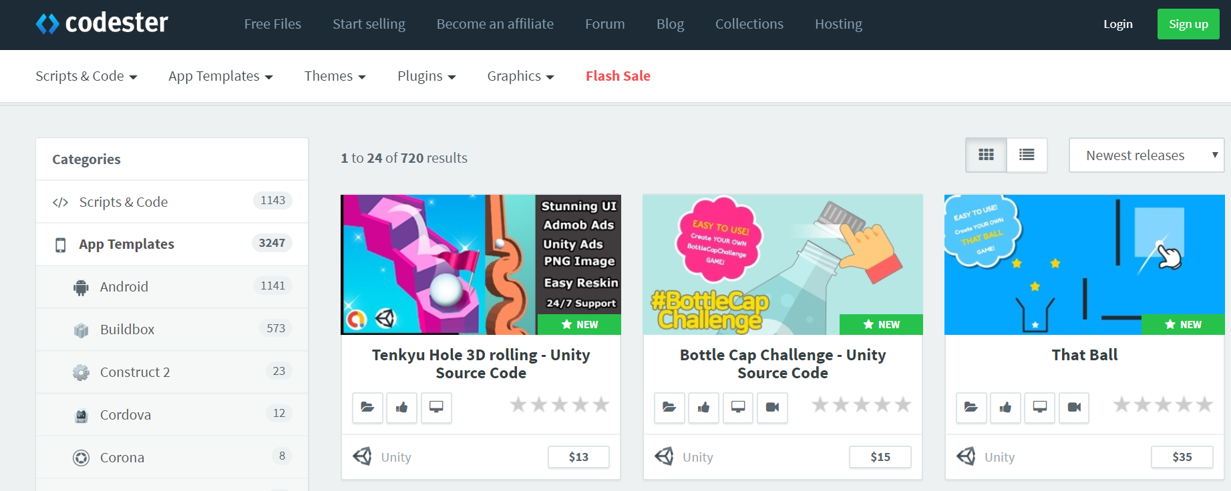
Task: Expand the App Templates top menu
Action: [x=220, y=76]
